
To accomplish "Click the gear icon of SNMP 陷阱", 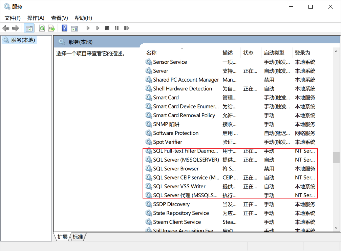I will click(x=149, y=124).
